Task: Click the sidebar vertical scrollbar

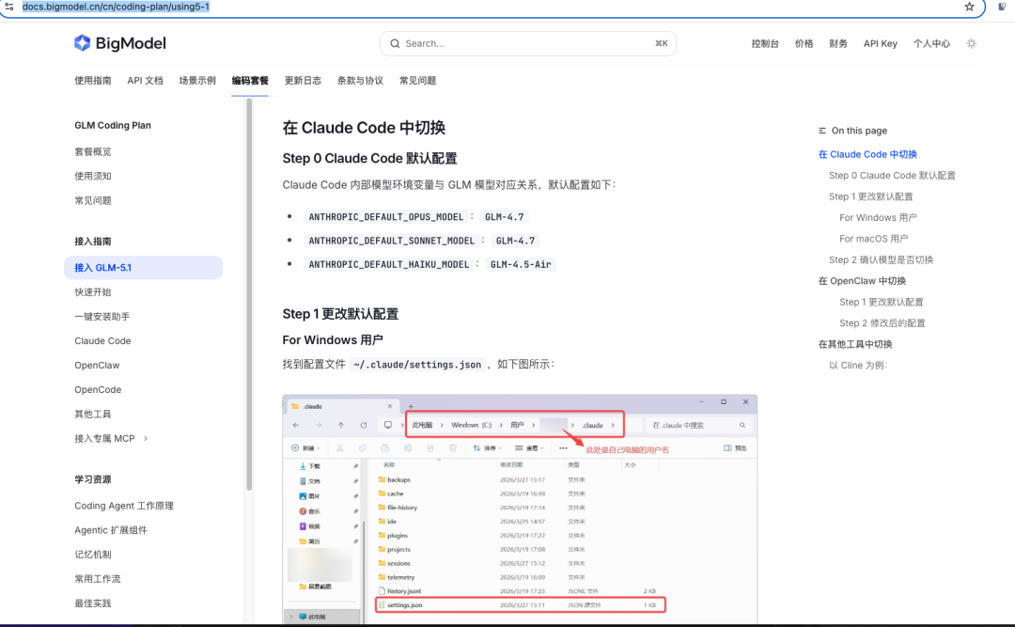Action: 249,295
